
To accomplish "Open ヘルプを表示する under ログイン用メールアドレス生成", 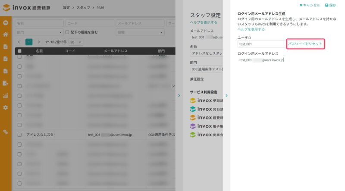I will [251, 29].
